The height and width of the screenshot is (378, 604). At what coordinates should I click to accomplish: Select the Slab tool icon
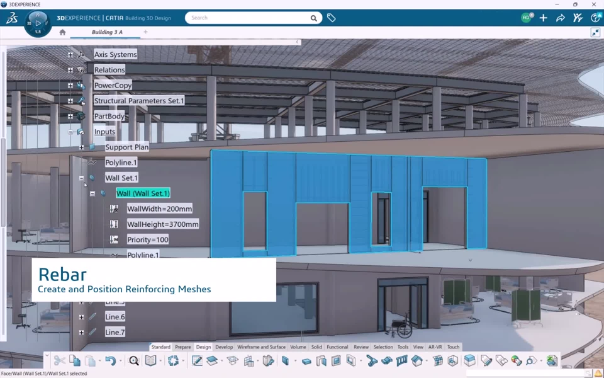[306, 362]
